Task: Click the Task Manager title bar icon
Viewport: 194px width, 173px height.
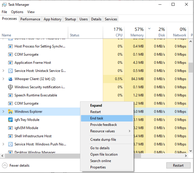Action: (x=4, y=5)
